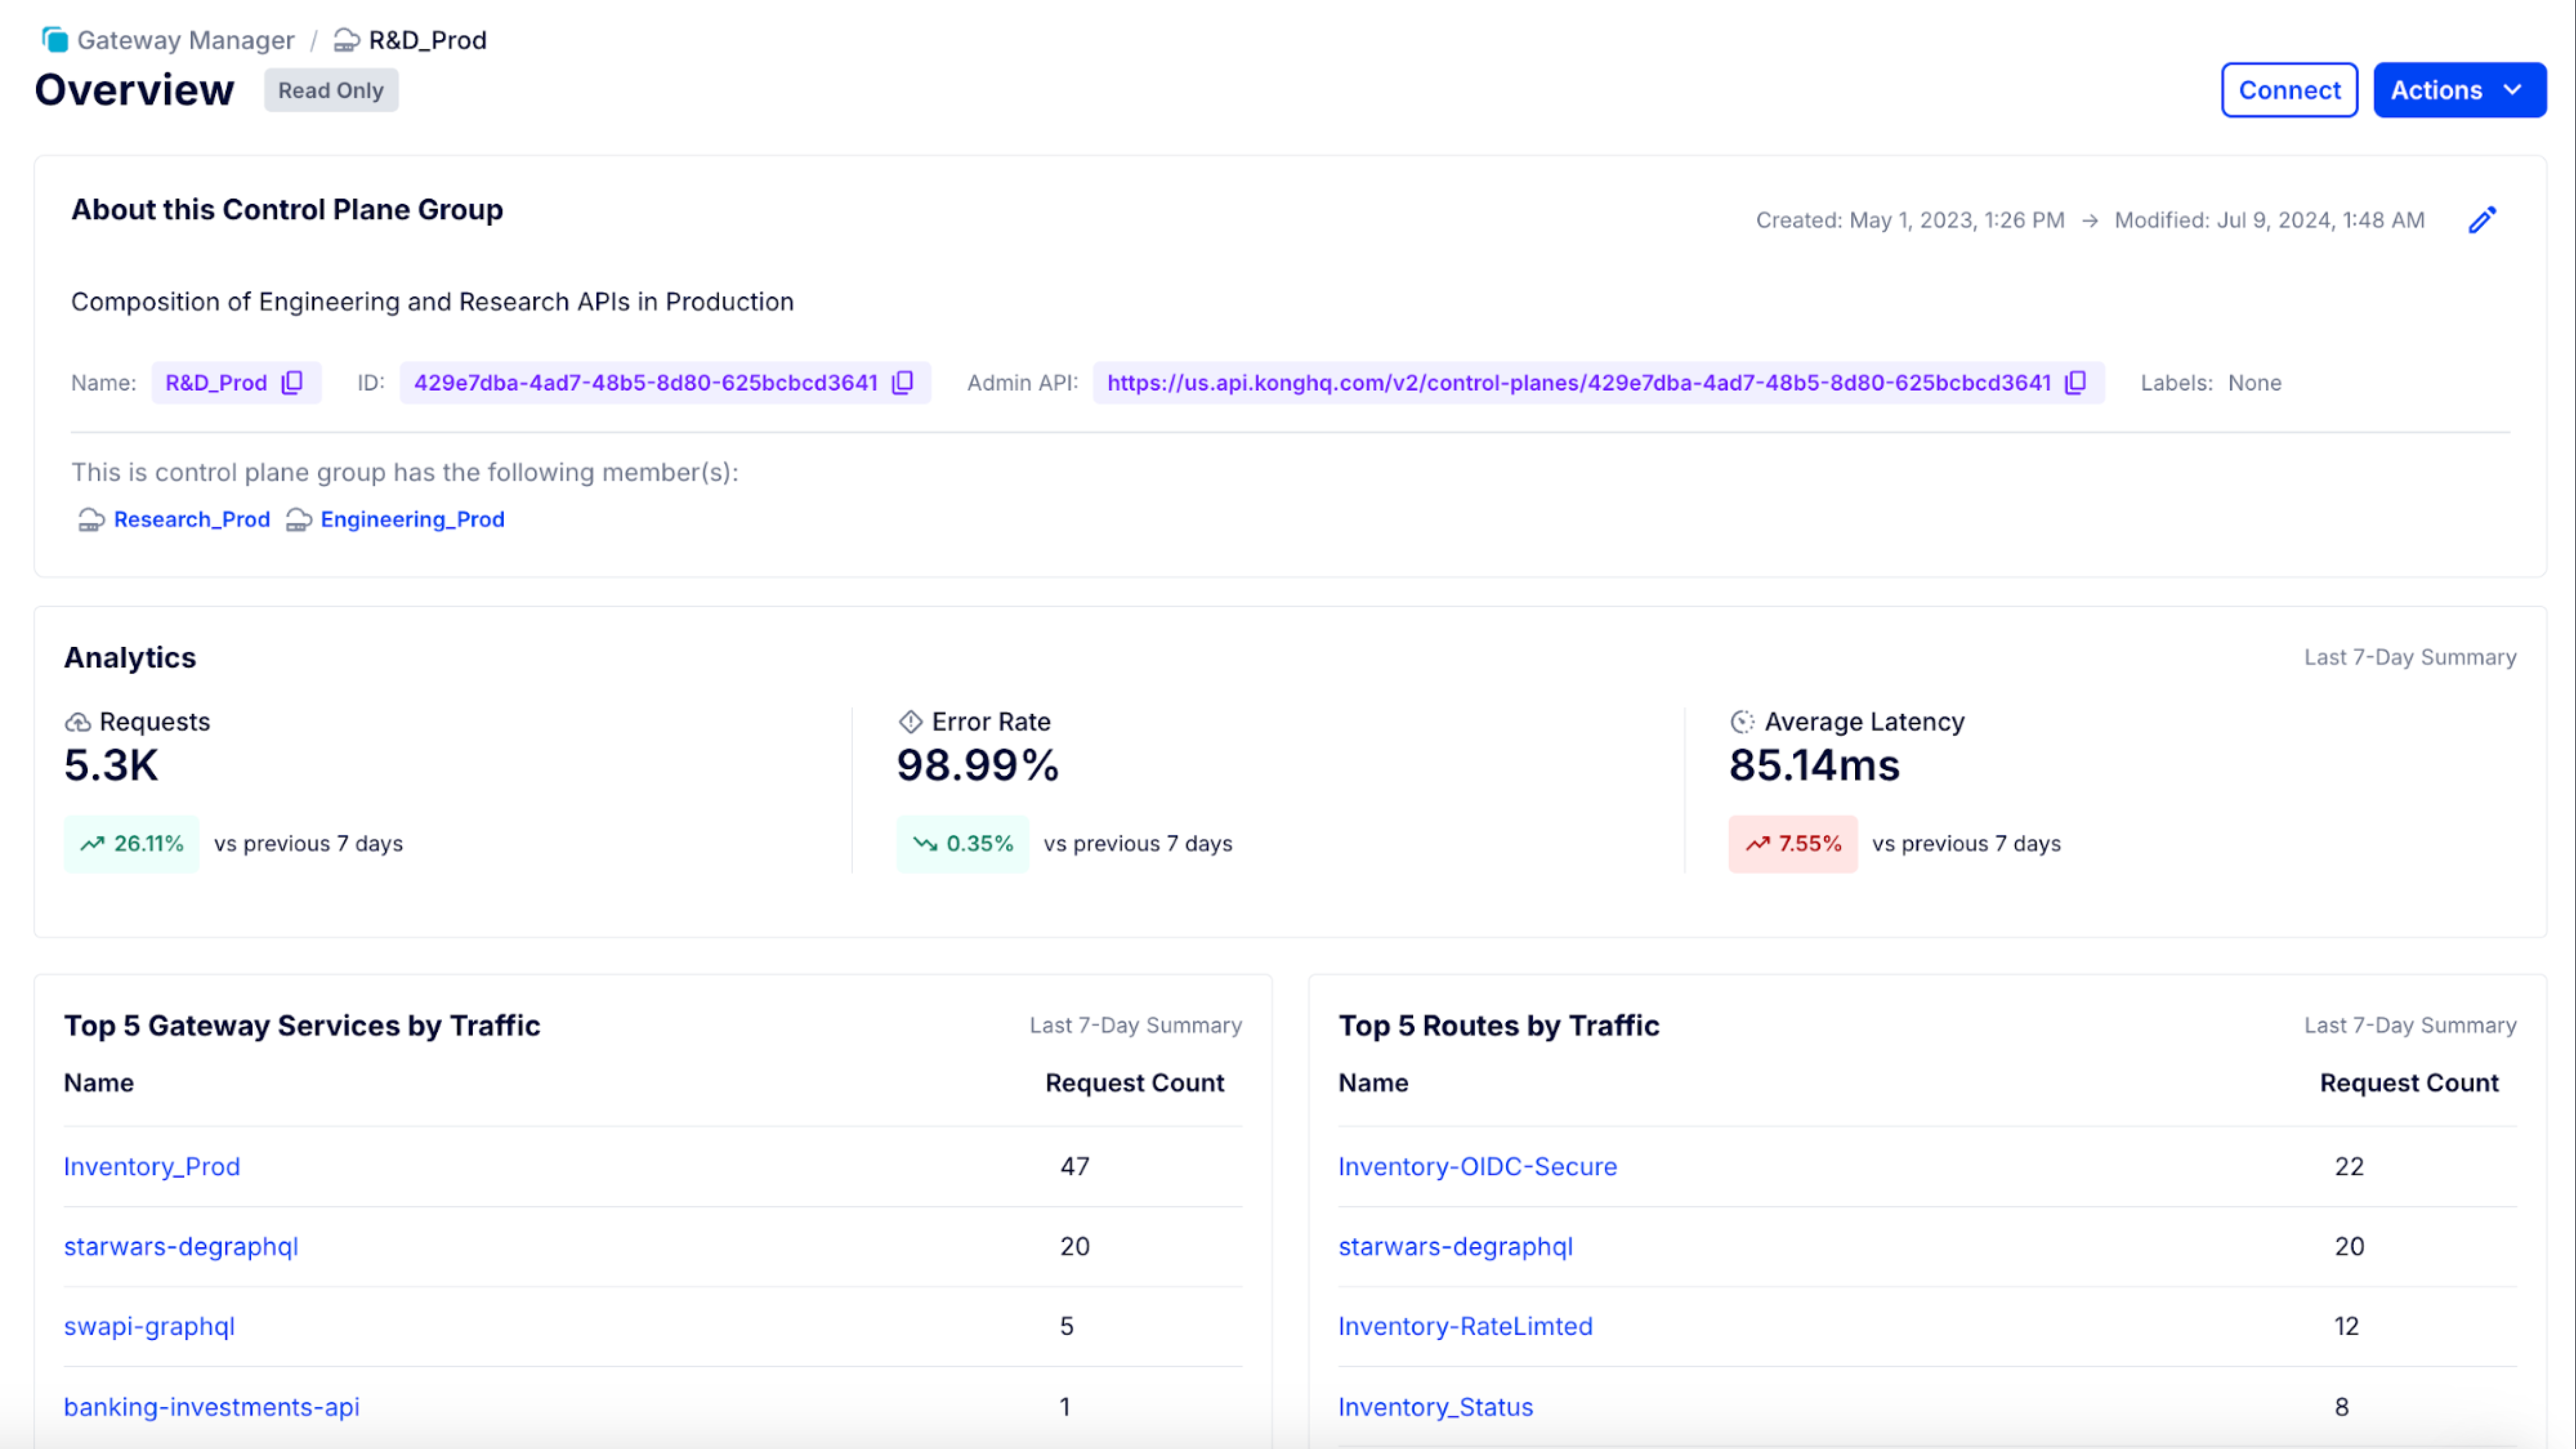Open the Inventory-RateLimted route
The width and height of the screenshot is (2576, 1449).
tap(1466, 1326)
